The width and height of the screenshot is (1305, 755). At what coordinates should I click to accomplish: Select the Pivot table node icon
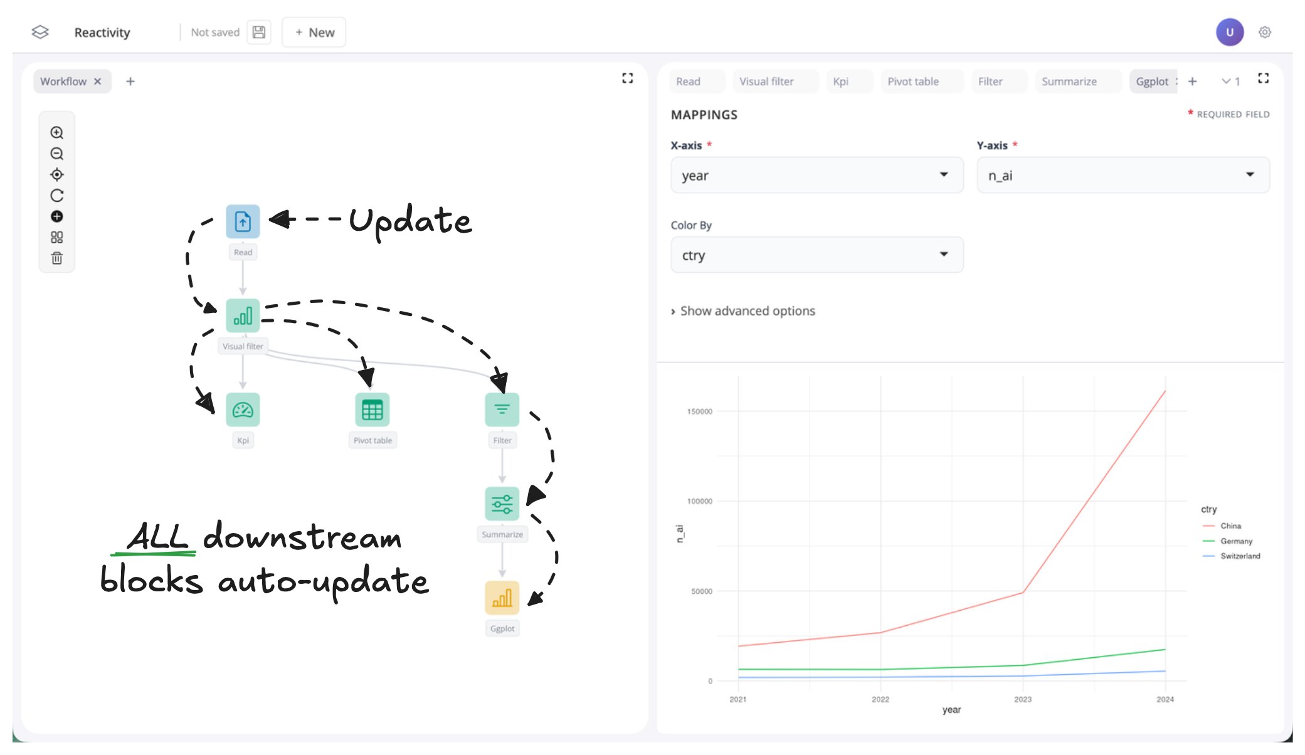point(372,410)
